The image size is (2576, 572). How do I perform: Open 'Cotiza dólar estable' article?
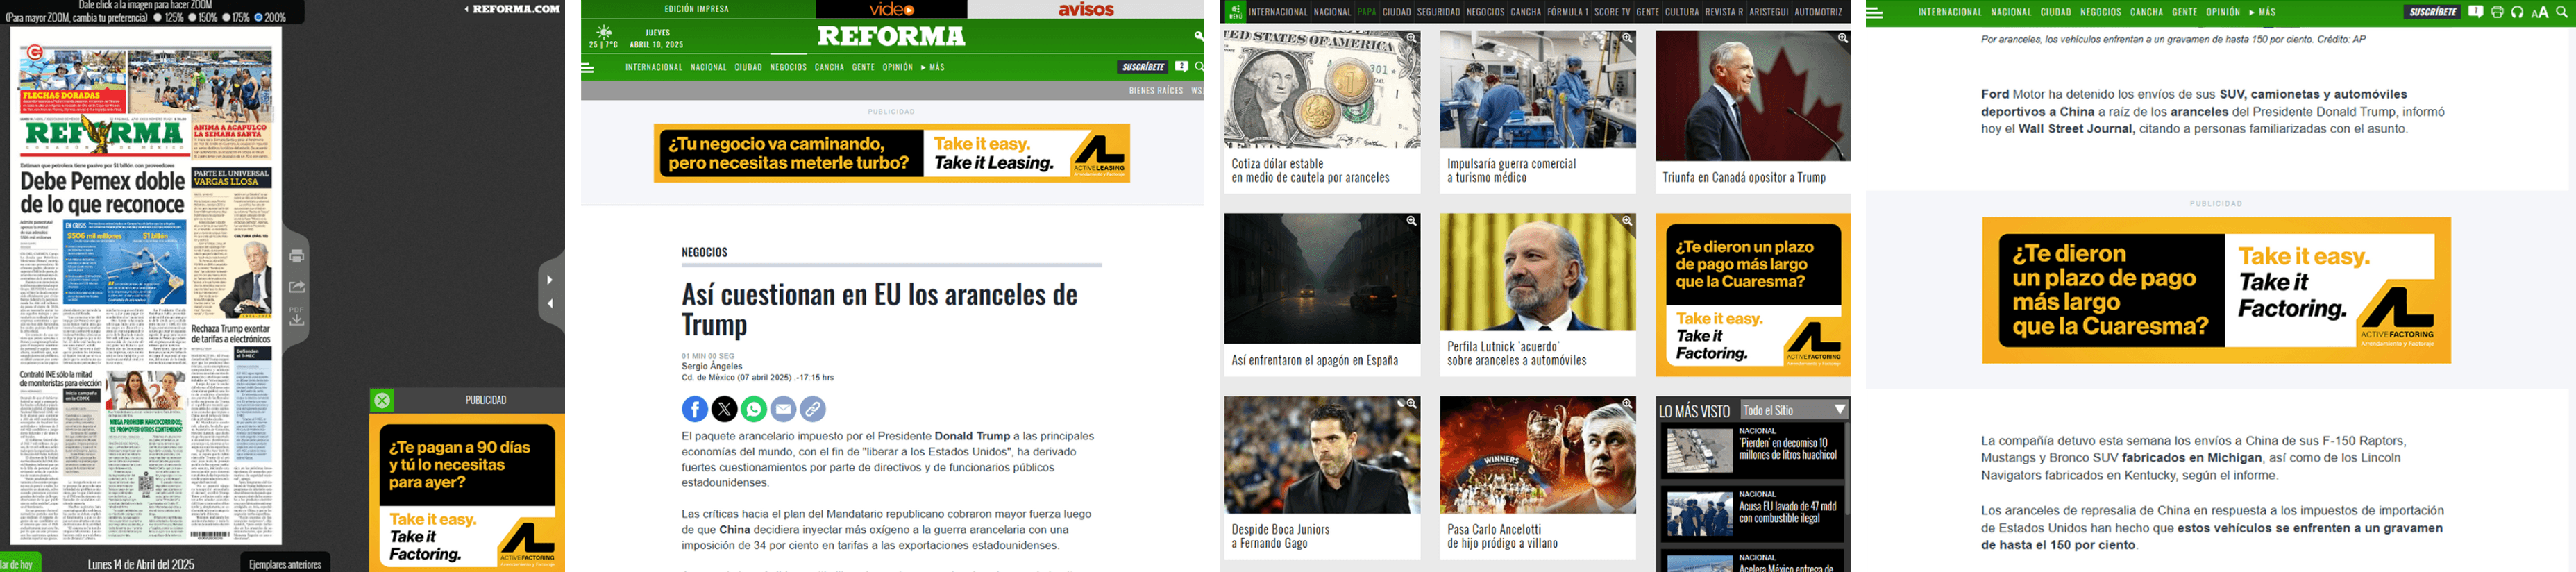coord(1310,171)
